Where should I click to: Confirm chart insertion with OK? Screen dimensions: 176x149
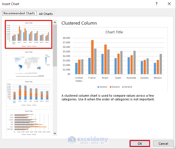click(140, 143)
